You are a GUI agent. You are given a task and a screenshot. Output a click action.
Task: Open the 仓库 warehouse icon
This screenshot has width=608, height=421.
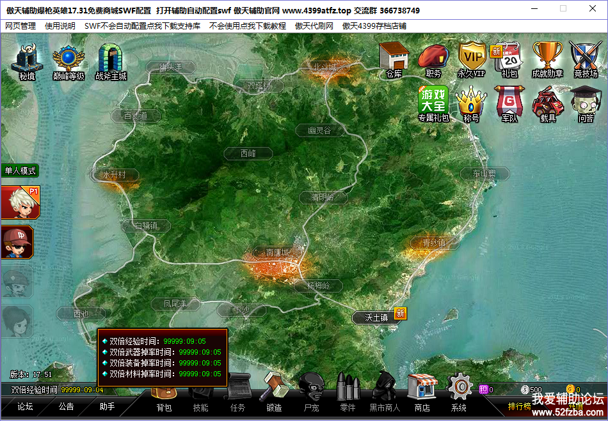pos(394,57)
